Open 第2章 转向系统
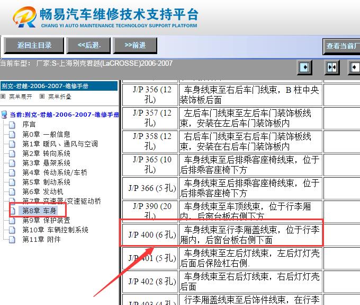 [x=46, y=153]
